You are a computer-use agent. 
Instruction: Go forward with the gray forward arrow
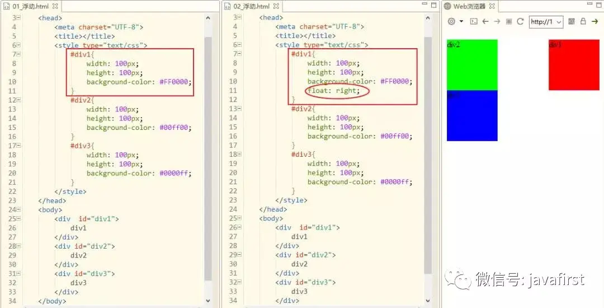497,22
